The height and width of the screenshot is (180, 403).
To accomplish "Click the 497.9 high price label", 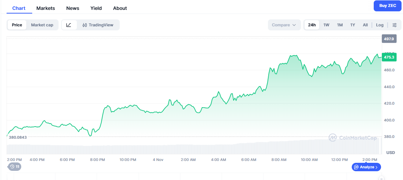I will (x=388, y=39).
